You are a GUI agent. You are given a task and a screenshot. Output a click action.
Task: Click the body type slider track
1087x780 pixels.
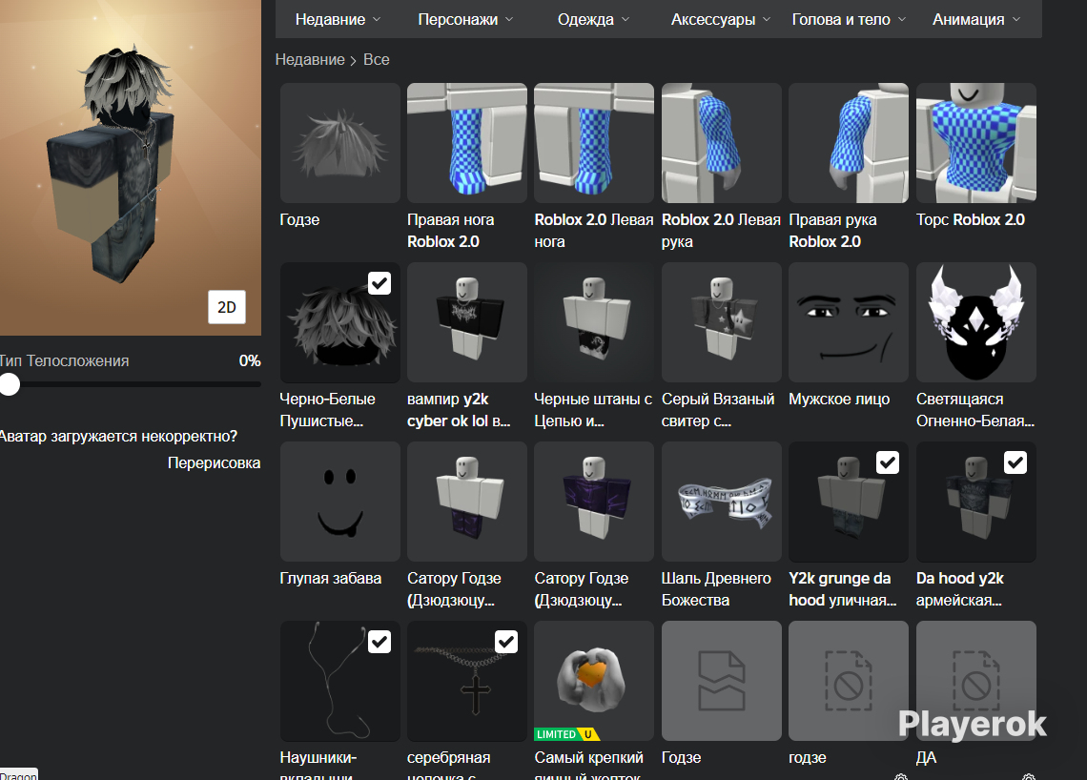[x=131, y=384]
